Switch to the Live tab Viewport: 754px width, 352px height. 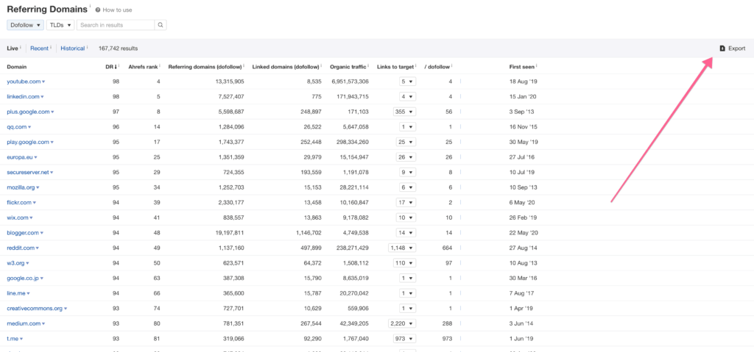tap(13, 49)
